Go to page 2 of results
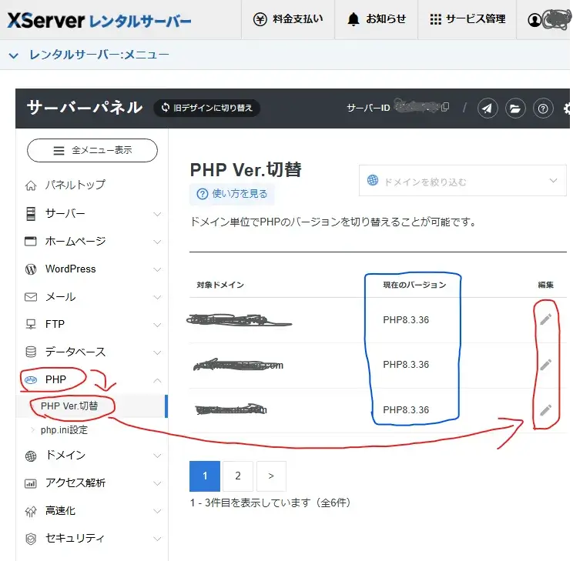Screen dimensions: 573x561 (238, 476)
